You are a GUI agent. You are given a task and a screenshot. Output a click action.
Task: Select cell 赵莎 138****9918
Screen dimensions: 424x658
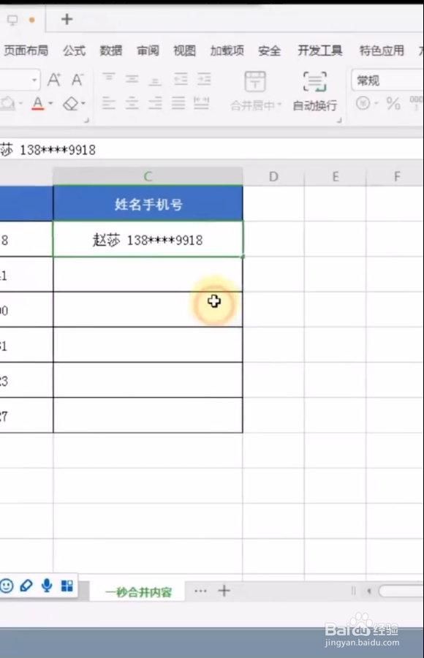click(x=148, y=239)
